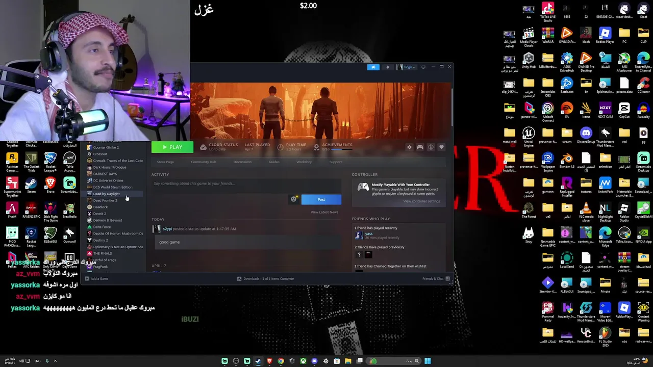Open yass friend profile
This screenshot has width=653, height=367.
(x=369, y=233)
